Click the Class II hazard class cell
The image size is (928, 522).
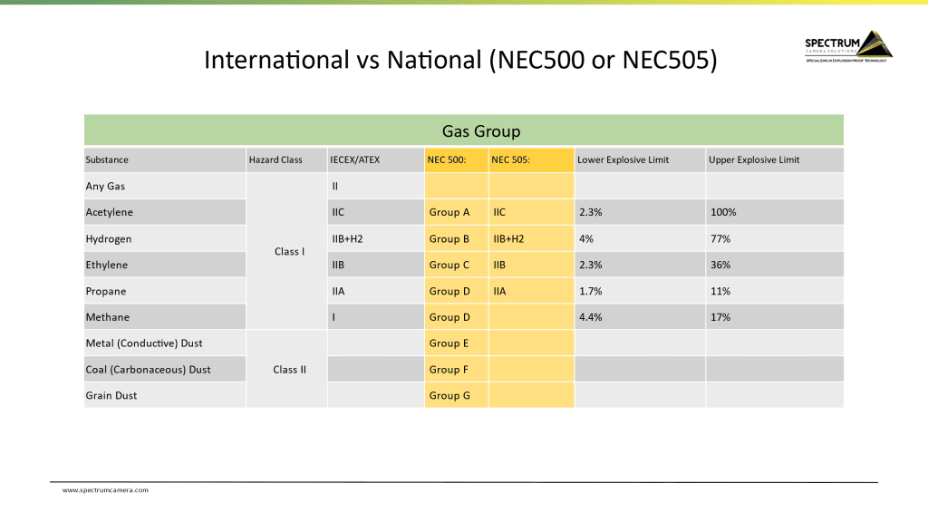pyautogui.click(x=287, y=370)
